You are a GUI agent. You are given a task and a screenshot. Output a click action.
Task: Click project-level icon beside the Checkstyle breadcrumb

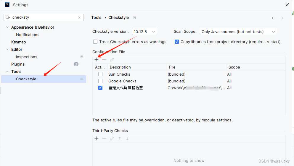tap(134, 18)
